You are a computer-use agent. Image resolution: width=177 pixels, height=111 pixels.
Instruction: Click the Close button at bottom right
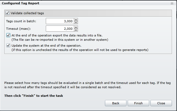[161, 103]
